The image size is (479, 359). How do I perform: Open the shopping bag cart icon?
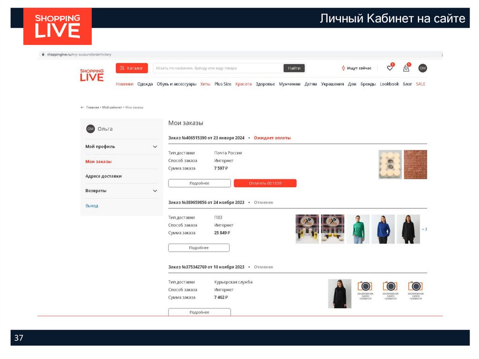406,68
